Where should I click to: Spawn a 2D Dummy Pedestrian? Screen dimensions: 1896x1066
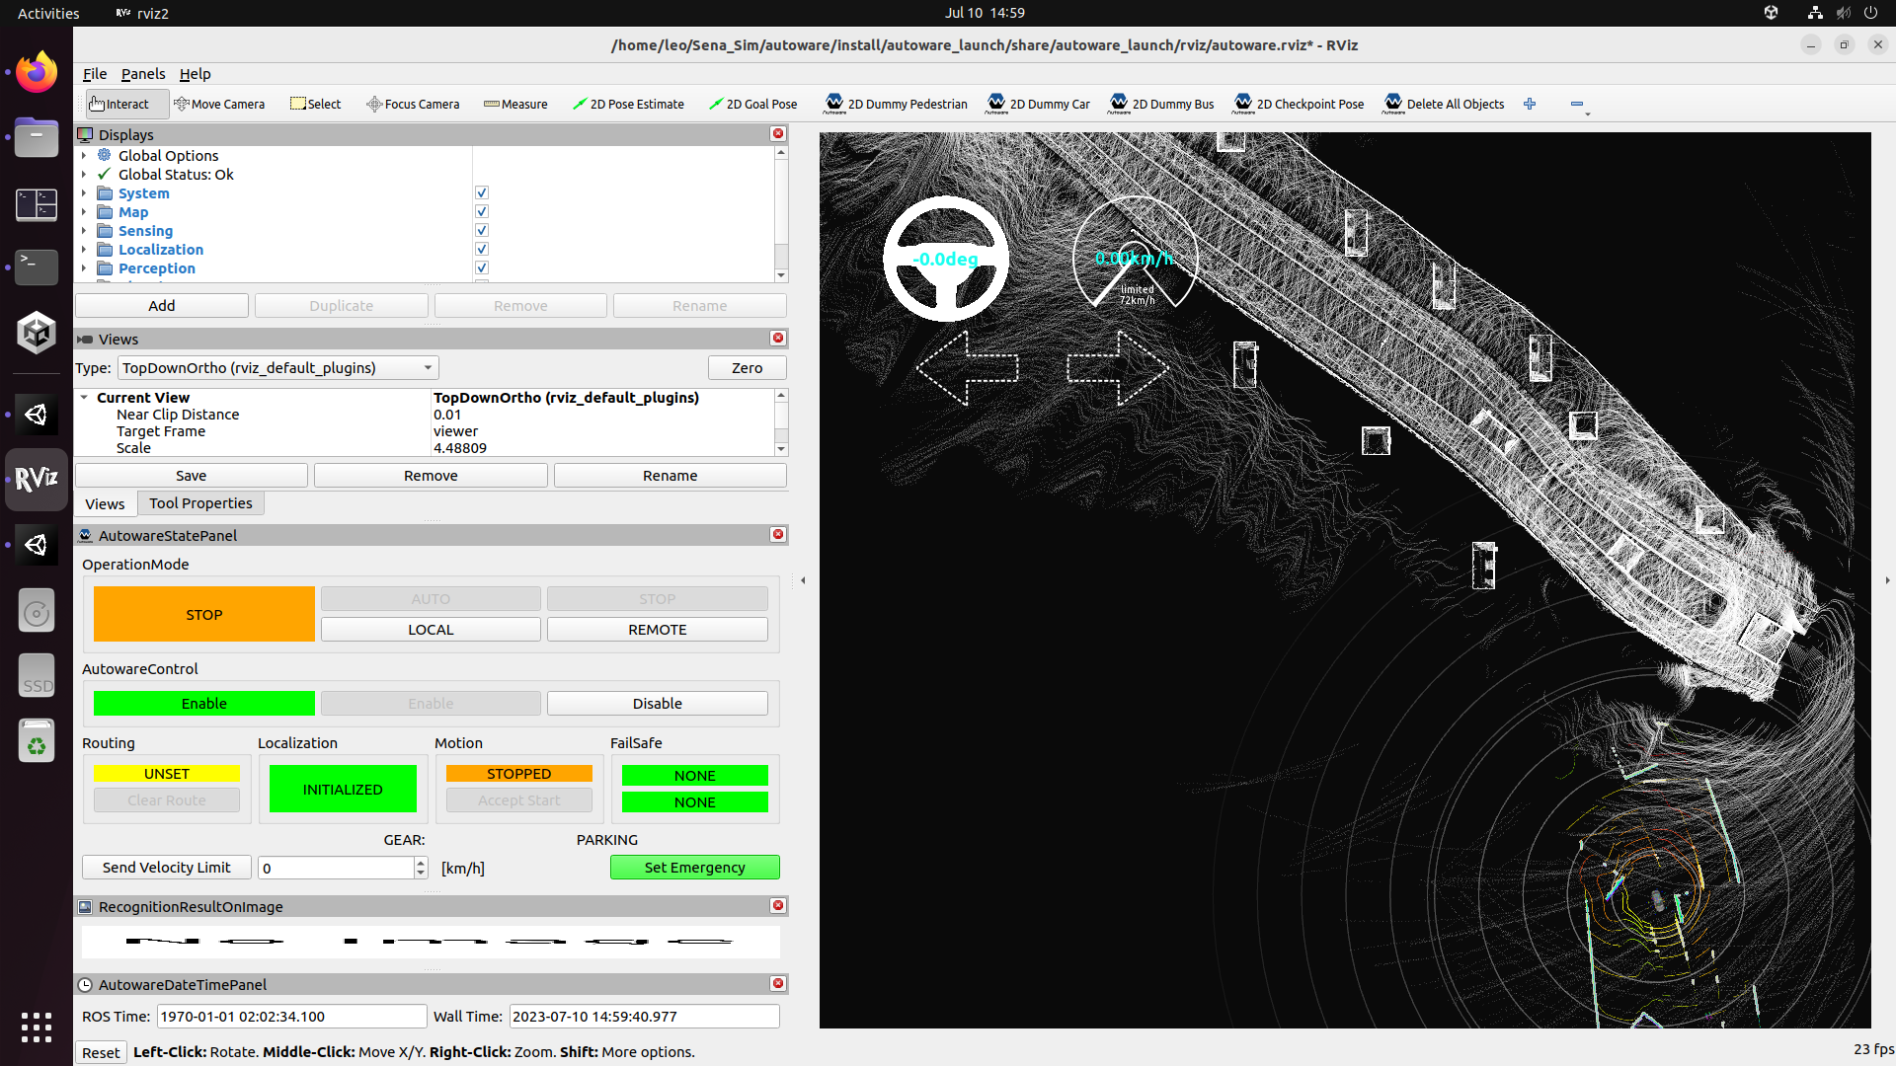895,104
